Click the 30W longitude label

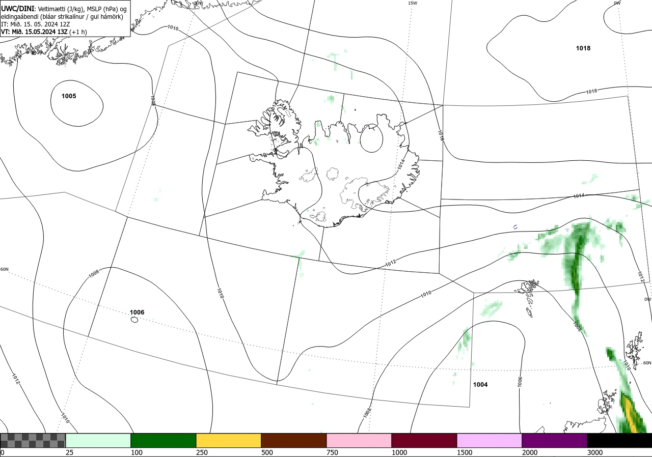[x=199, y=3]
